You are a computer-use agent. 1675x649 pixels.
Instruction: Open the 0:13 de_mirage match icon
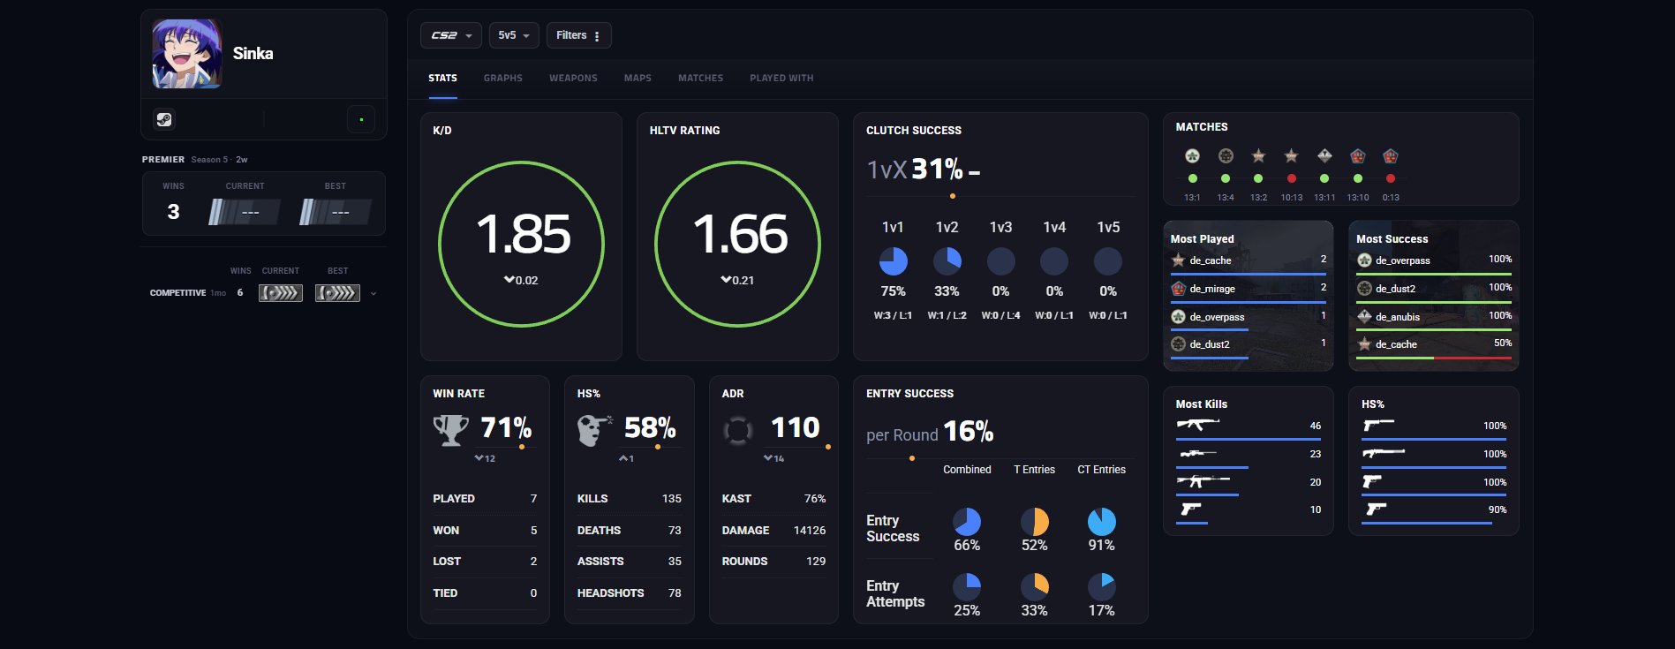click(x=1391, y=156)
